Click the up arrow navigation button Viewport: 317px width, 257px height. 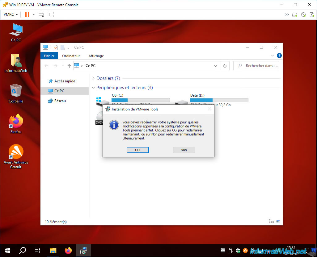(x=69, y=66)
